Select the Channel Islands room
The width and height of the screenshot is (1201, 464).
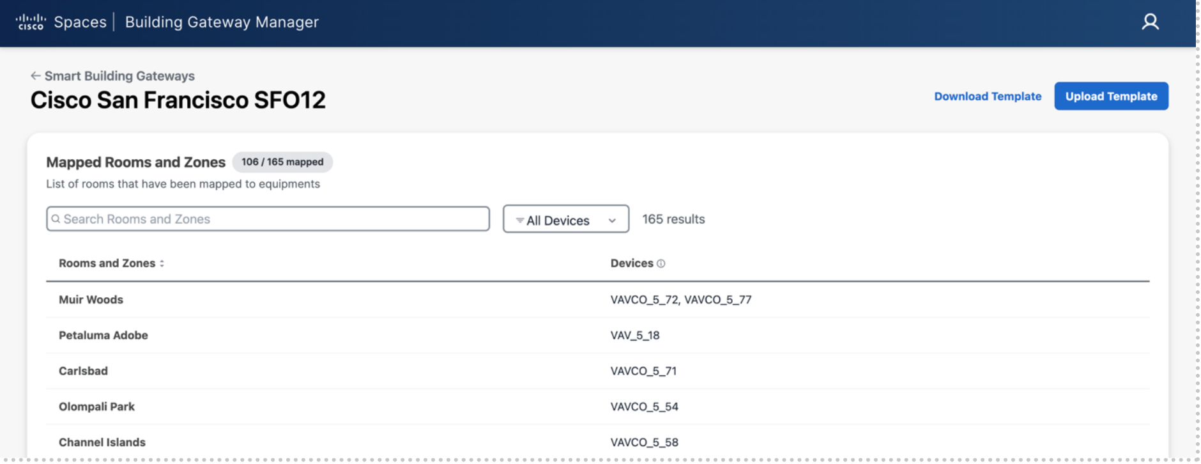pyautogui.click(x=102, y=442)
